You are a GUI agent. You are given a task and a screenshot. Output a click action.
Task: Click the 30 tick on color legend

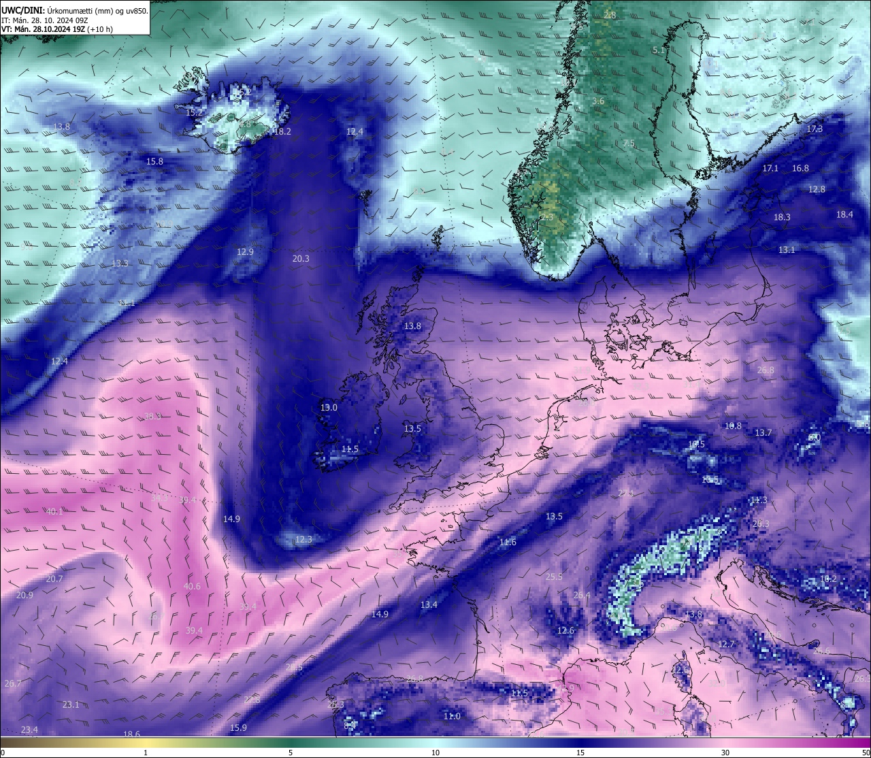(725, 752)
